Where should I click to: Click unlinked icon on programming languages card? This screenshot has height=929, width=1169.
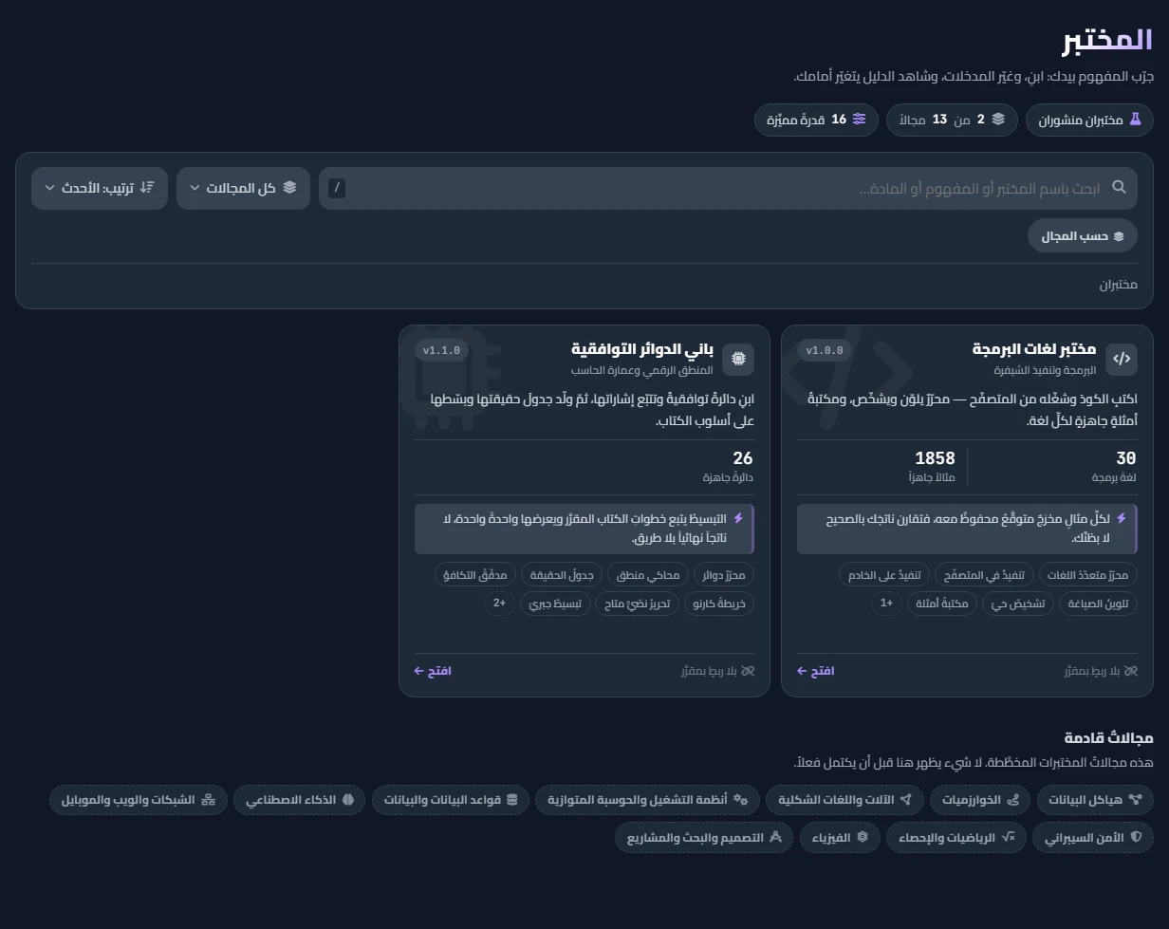pyautogui.click(x=1130, y=671)
